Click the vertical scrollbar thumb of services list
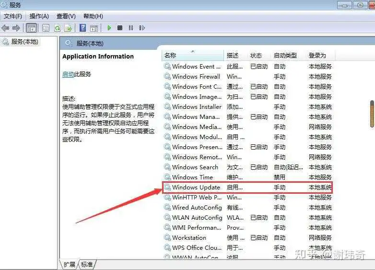This screenshot has height=270, width=375. [x=373, y=114]
